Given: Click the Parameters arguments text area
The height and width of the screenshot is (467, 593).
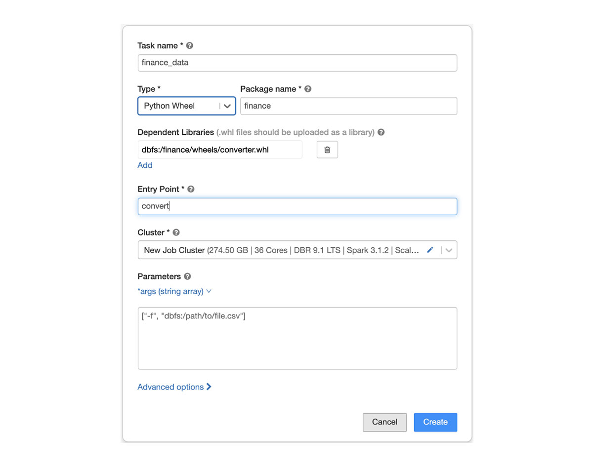Looking at the screenshot, I should (x=296, y=338).
